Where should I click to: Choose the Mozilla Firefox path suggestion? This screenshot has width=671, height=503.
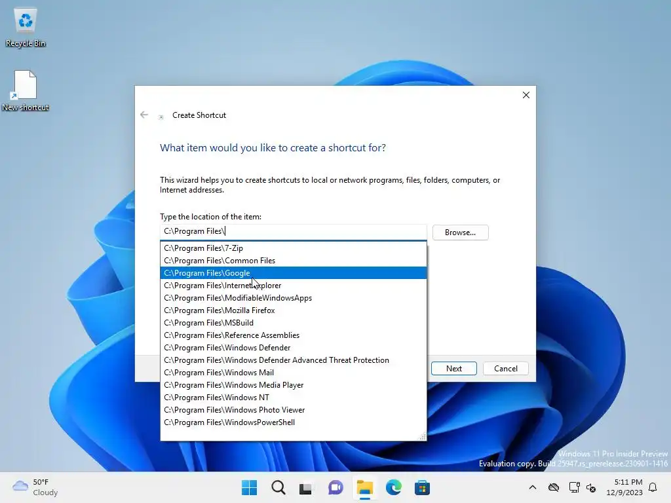point(293,310)
